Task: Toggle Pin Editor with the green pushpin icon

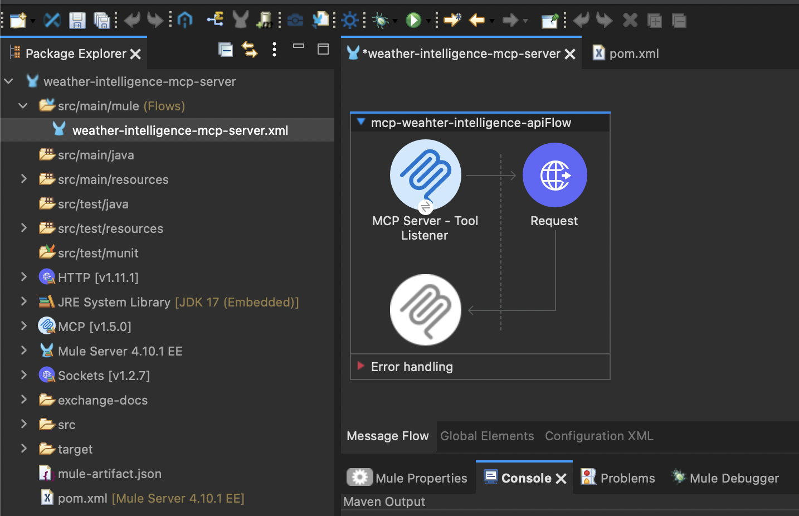Action: (550, 21)
